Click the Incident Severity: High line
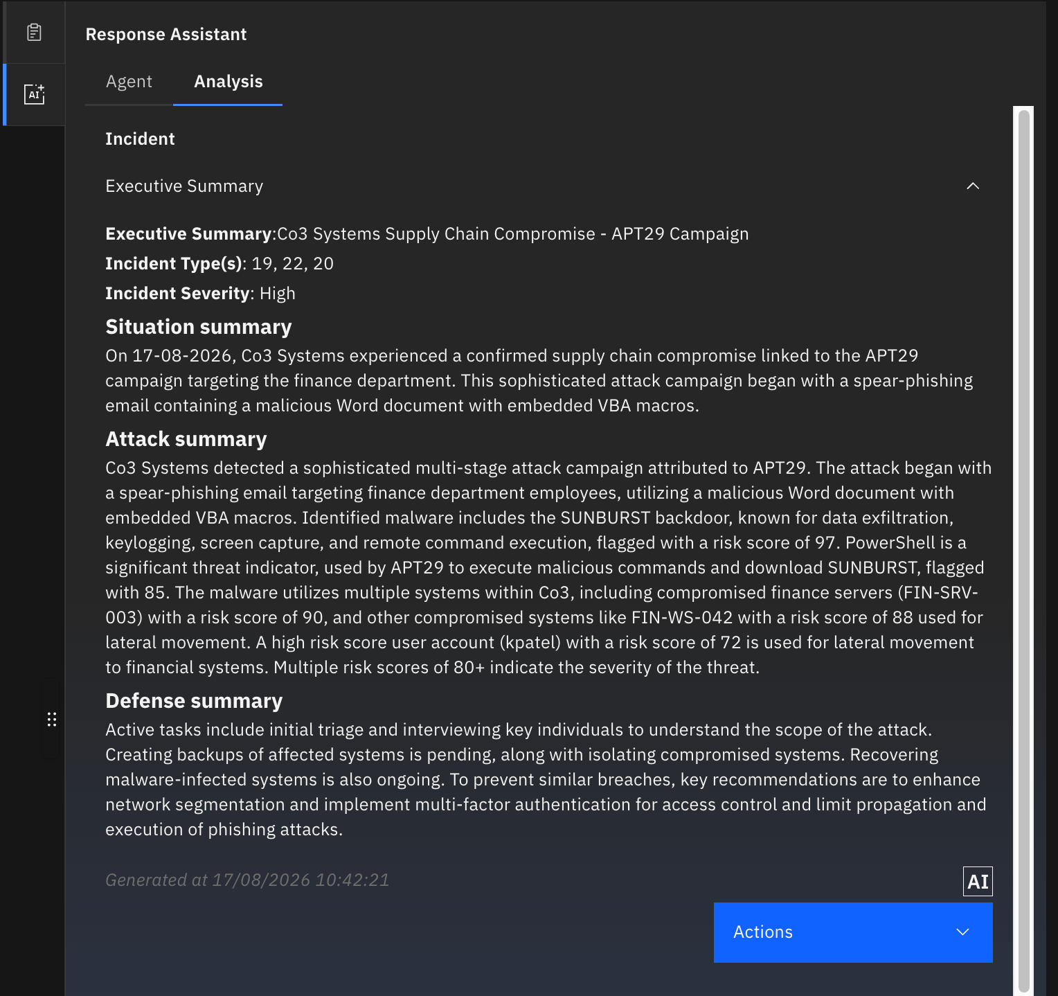 200,294
